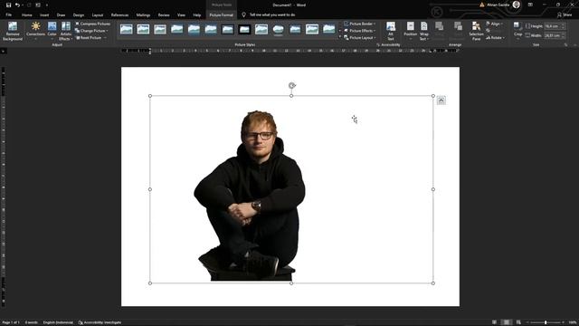Viewport: 579px width, 326px height.
Task: Click the zoom slider thumb in the status bar
Action: coord(546,322)
